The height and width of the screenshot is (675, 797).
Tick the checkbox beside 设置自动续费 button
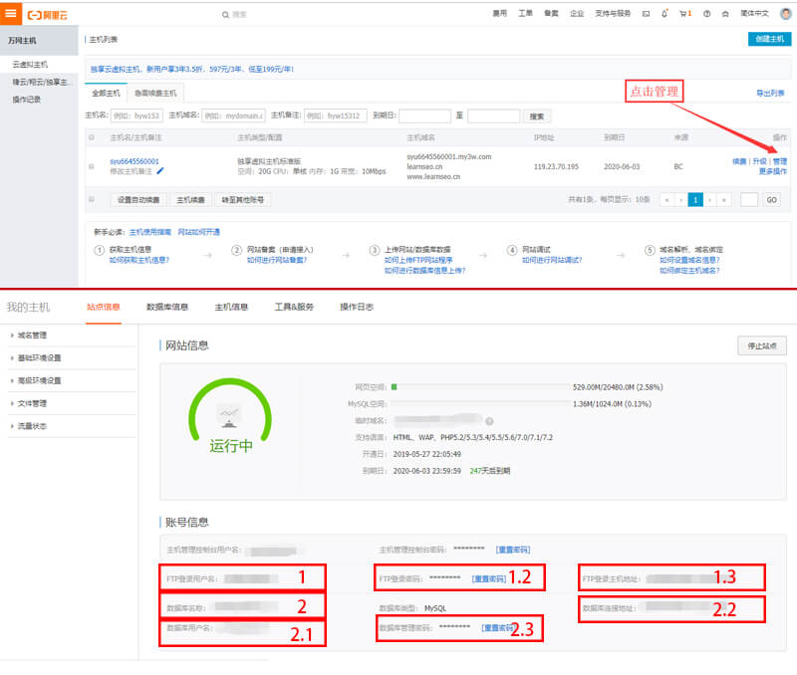click(x=93, y=199)
